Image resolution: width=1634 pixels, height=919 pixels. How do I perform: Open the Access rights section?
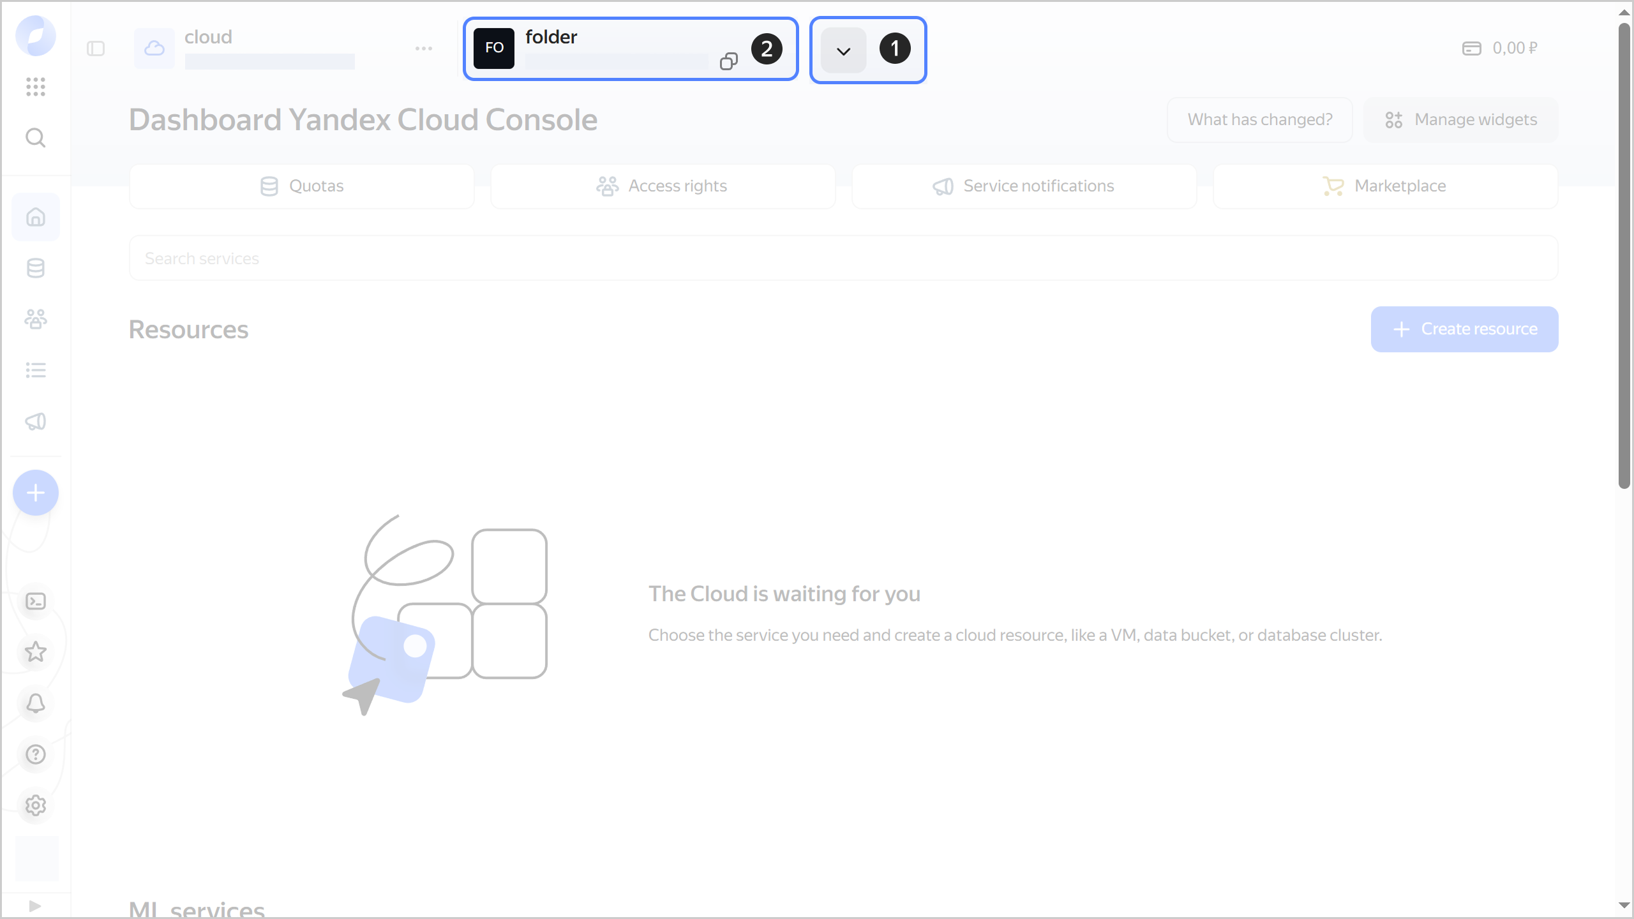click(663, 186)
